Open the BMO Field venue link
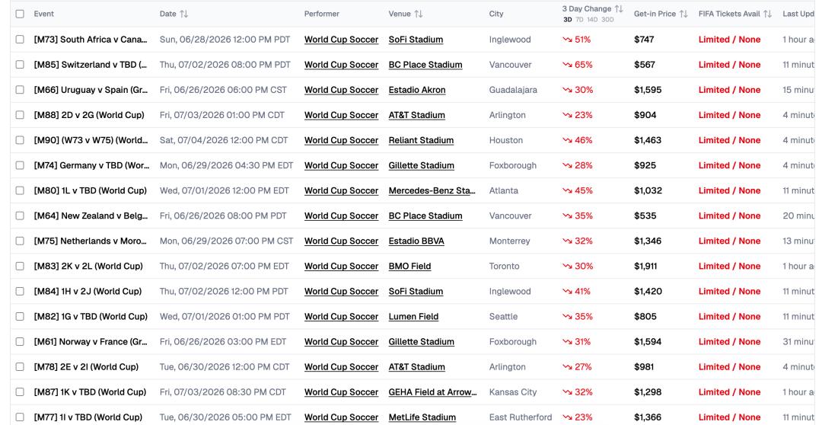Screen dimensions: 822x425 point(409,266)
